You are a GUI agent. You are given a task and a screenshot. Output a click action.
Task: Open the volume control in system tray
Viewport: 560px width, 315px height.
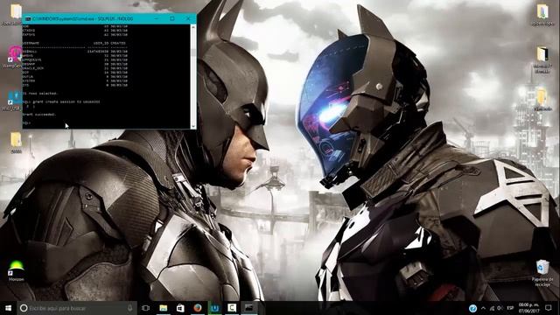click(x=500, y=308)
